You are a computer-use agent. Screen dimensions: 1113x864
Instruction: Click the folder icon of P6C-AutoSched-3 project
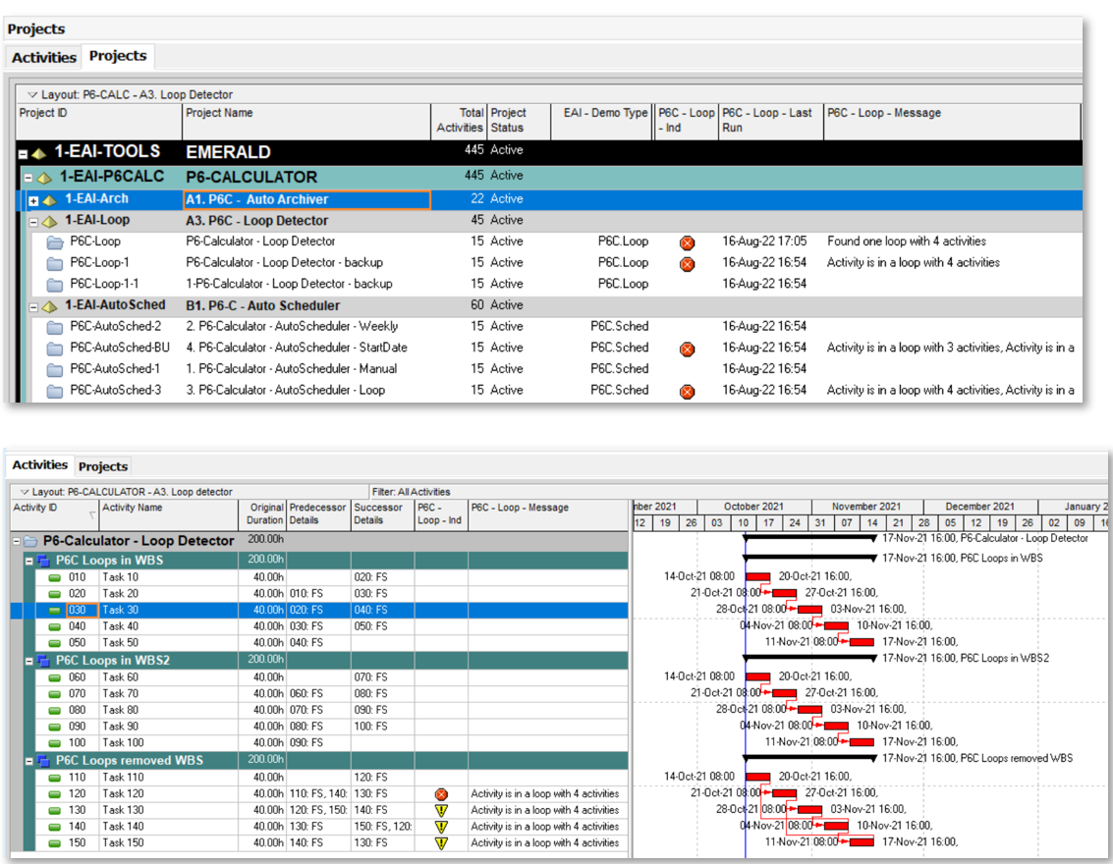(x=54, y=391)
